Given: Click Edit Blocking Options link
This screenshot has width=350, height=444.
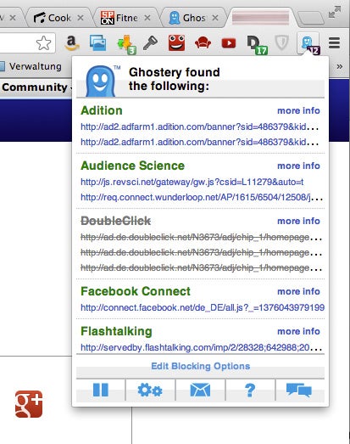Looking at the screenshot, I should (201, 366).
